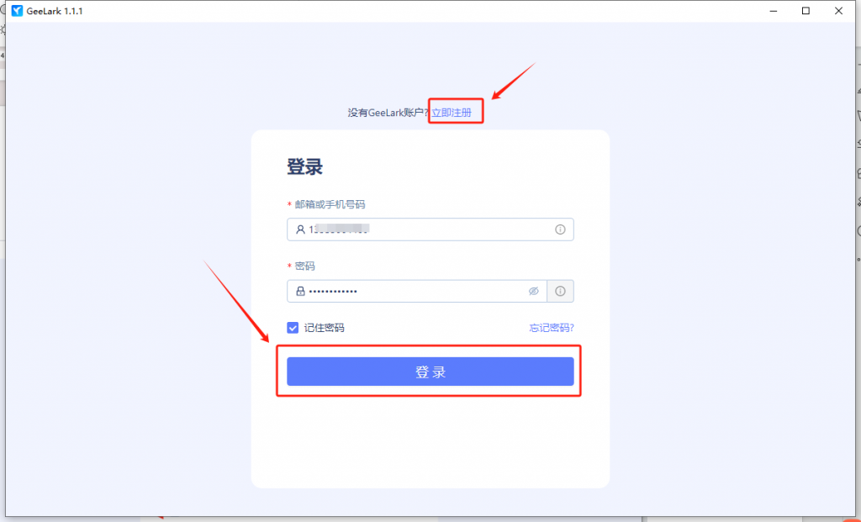Screen dimensions: 861x522
Task: Click the 登录 heading text
Action: click(304, 166)
